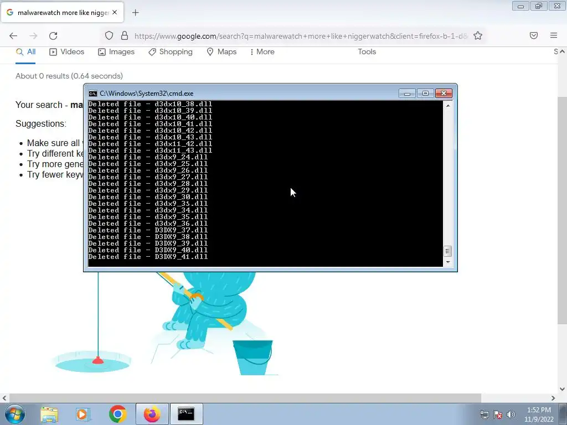Reload the page with the refresh icon
Viewport: 567px width, 425px height.
click(53, 36)
